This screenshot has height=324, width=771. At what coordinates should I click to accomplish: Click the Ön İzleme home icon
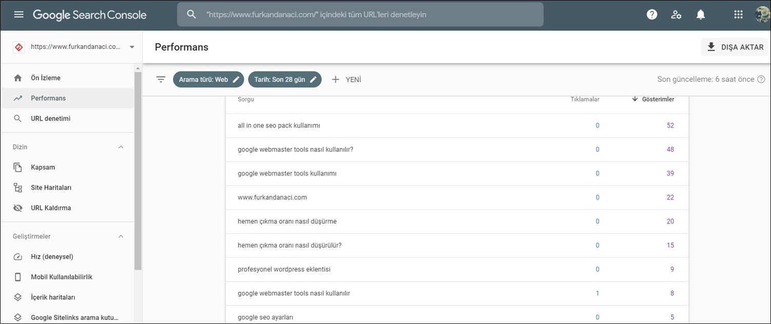(18, 78)
